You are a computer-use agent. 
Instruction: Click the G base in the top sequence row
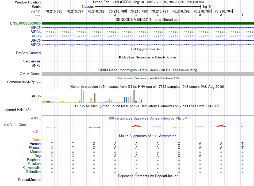[94, 15]
